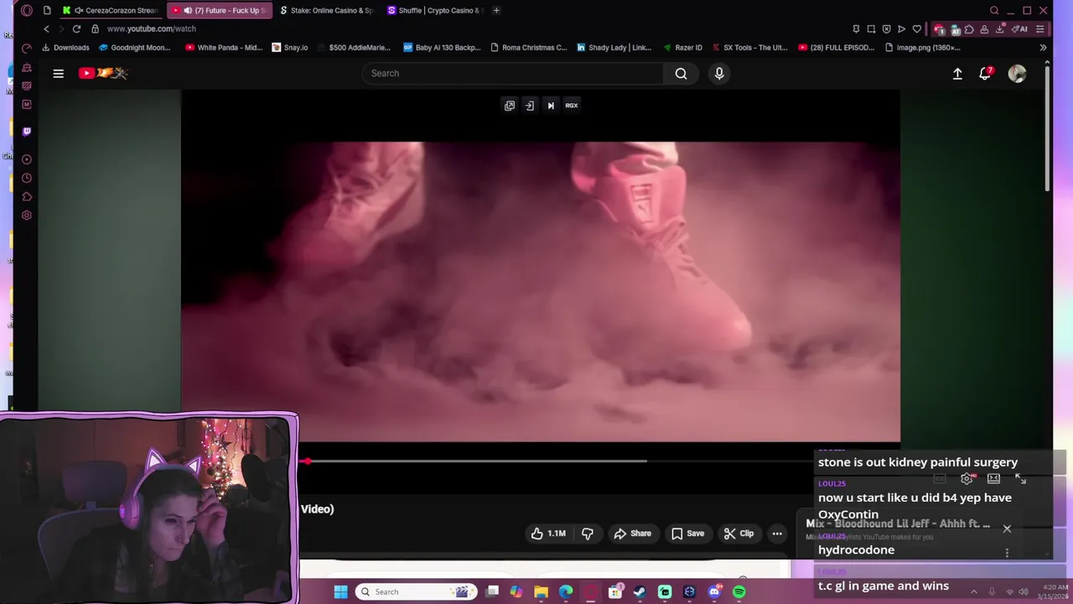This screenshot has width=1073, height=604.
Task: Switch to the Stake Online Casino tab
Action: [327, 11]
